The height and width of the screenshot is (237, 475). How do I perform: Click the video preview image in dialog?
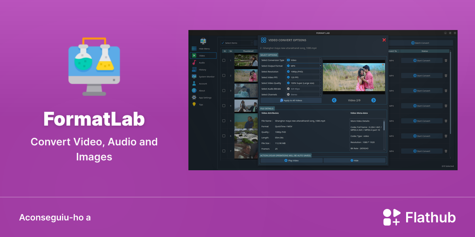point(354,77)
